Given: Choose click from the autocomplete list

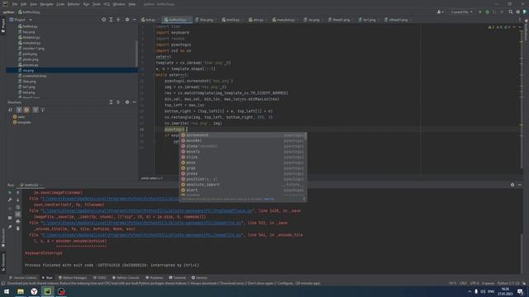Looking at the screenshot, I should 243,158.
